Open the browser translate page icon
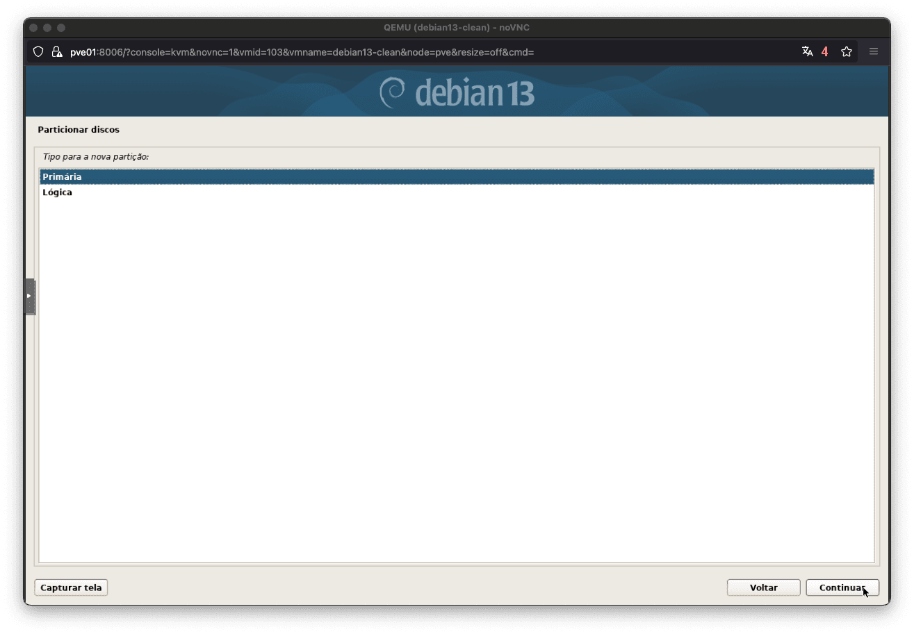Image resolution: width=914 pixels, height=634 pixels. (x=807, y=51)
